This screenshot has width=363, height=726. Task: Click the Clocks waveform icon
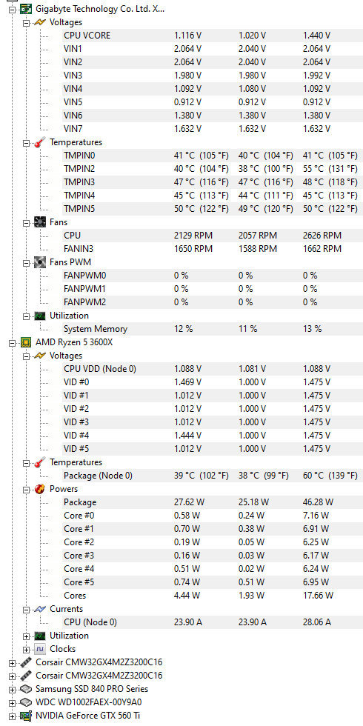pos(40,649)
